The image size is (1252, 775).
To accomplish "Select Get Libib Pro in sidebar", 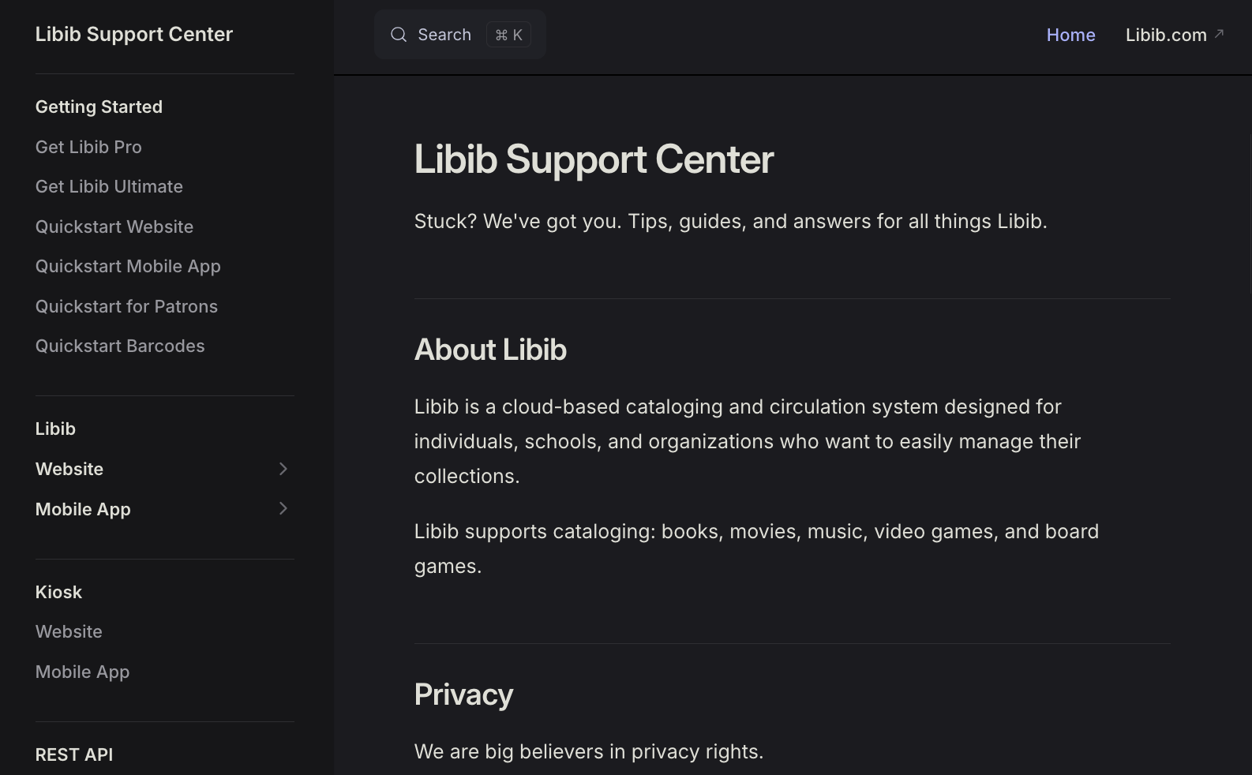I will click(88, 147).
